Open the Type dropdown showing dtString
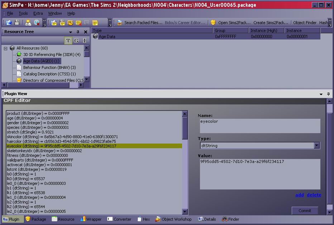This screenshot has width=334, height=225. point(316,145)
